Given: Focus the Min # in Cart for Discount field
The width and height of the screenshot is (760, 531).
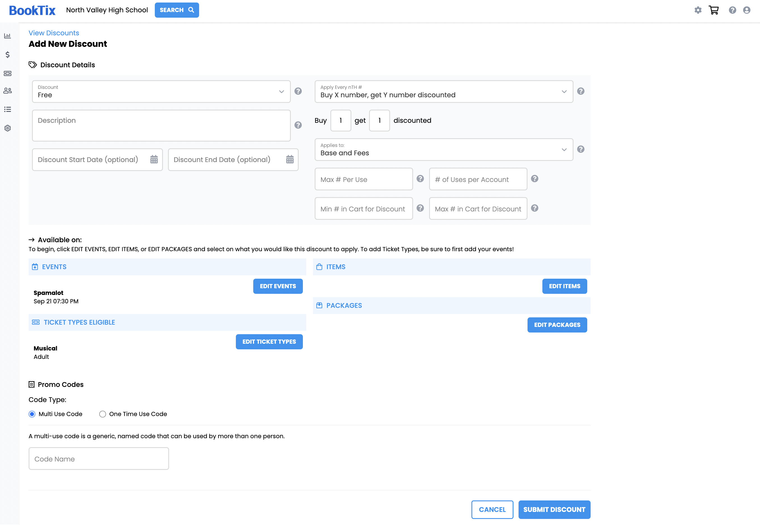Looking at the screenshot, I should tap(364, 209).
